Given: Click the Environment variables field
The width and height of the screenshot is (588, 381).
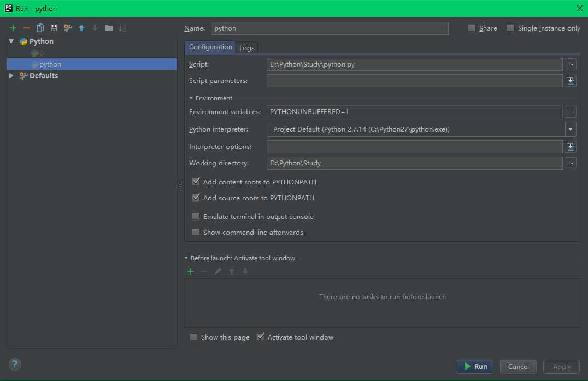Looking at the screenshot, I should point(414,112).
